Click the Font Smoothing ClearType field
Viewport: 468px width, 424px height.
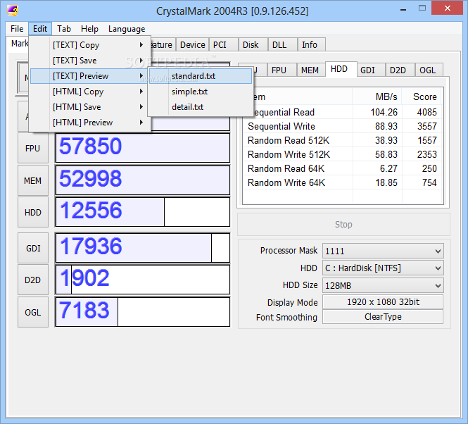click(x=383, y=317)
